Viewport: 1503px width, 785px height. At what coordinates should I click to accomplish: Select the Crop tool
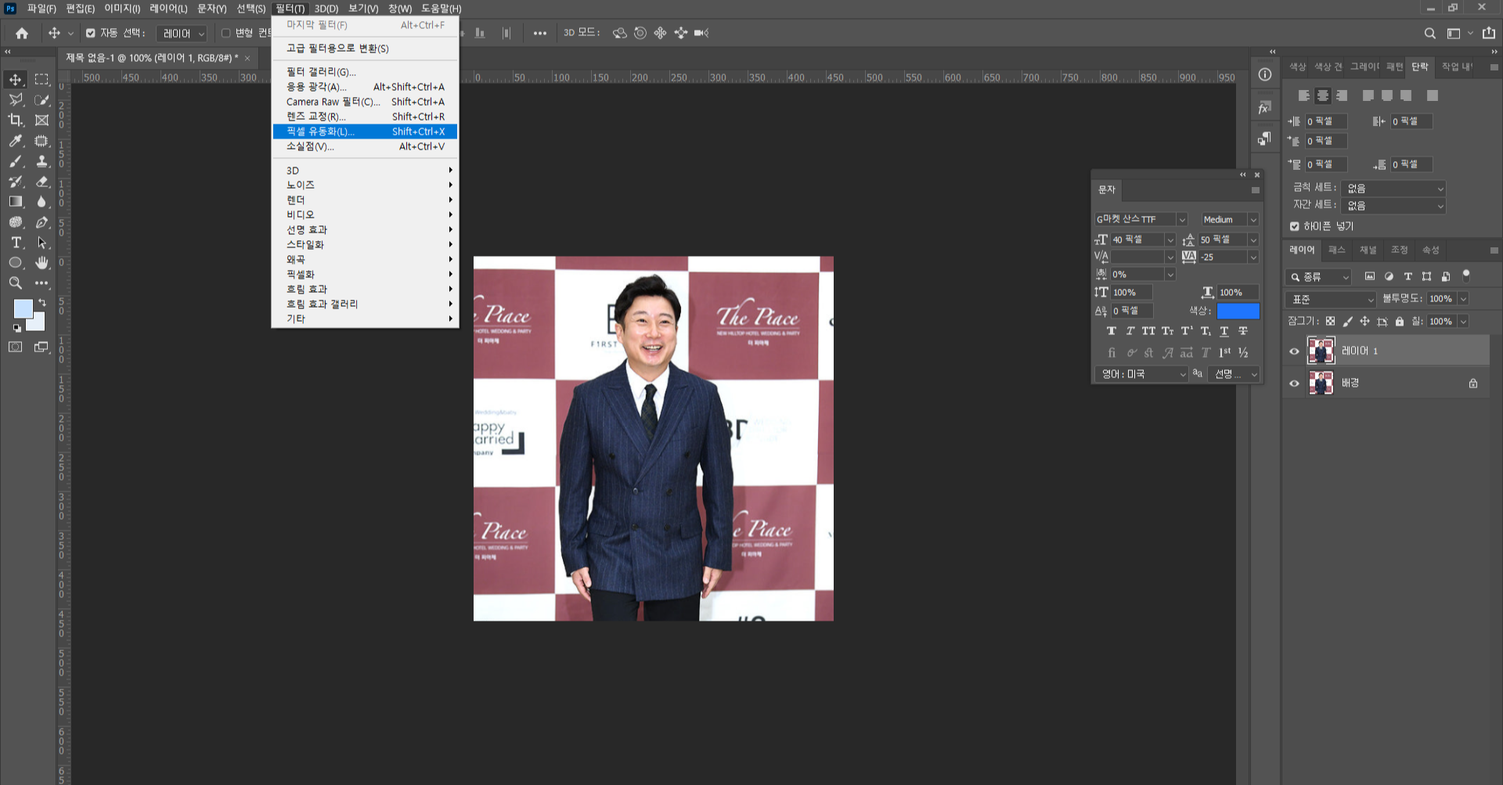pyautogui.click(x=14, y=120)
